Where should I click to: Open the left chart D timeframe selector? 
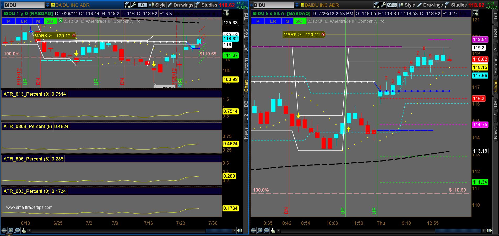click(142, 5)
